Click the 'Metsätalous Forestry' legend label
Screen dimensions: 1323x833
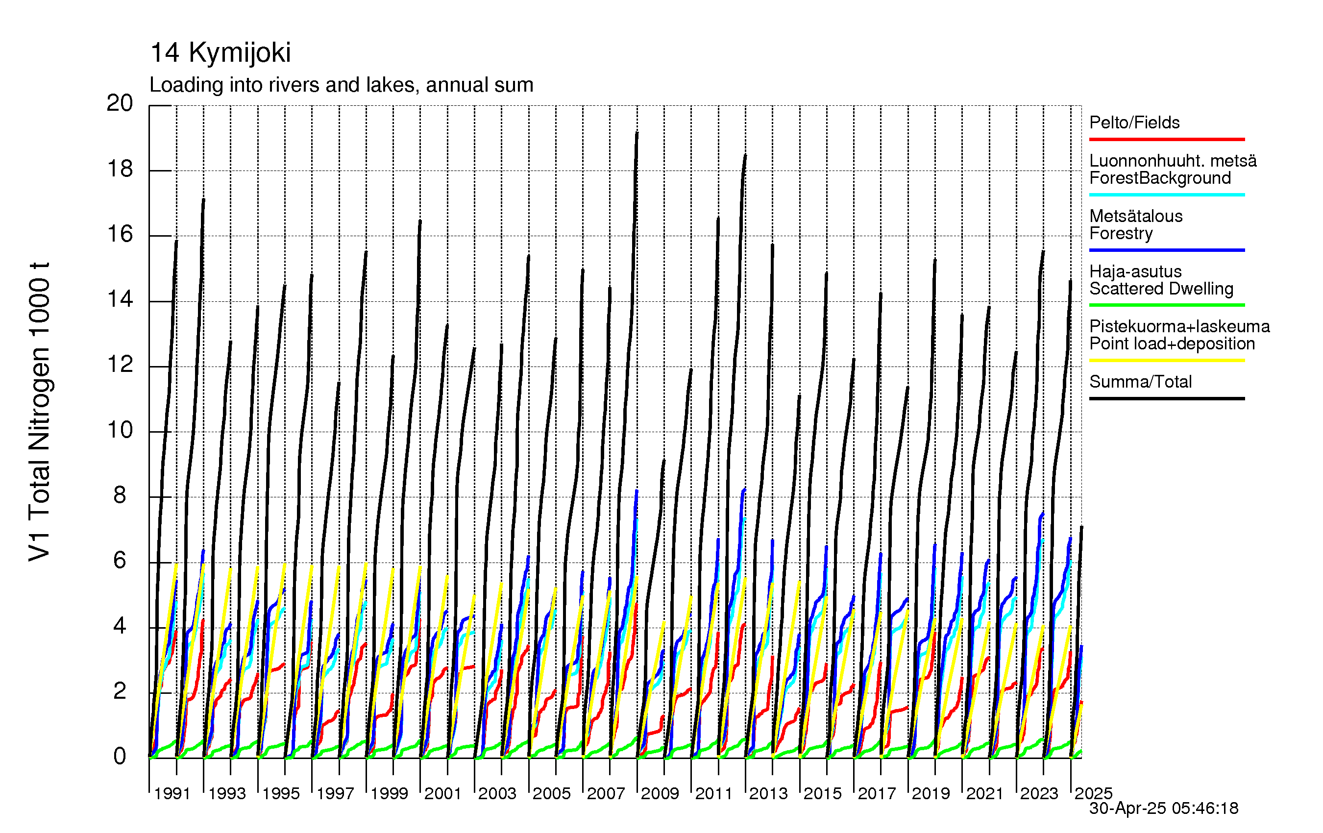point(1136,224)
